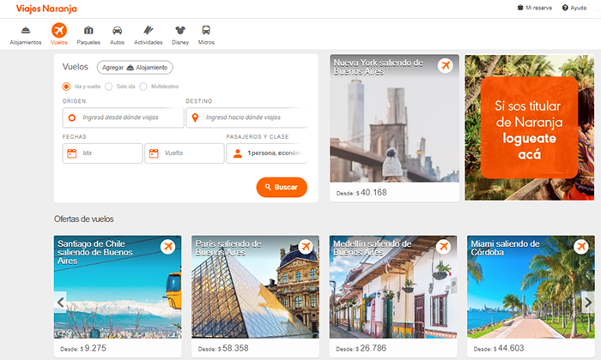Viewport: 601px width, 360px height.
Task: Open the Micros bus icon
Action: pyautogui.click(x=206, y=30)
